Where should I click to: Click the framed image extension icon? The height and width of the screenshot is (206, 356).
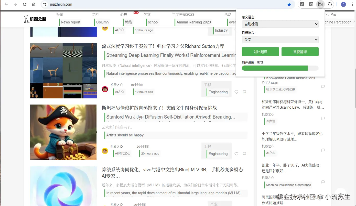311,4
